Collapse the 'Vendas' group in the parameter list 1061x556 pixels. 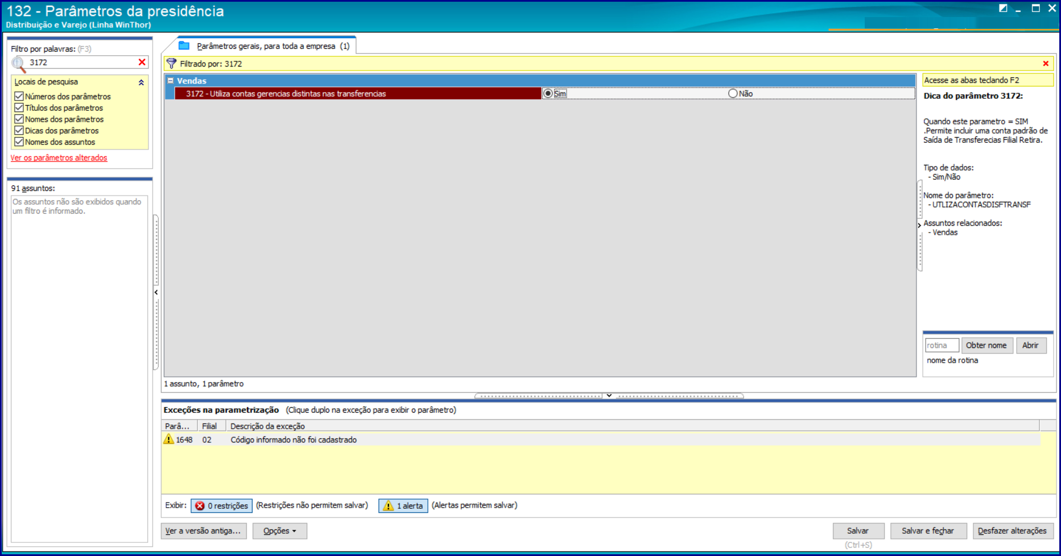click(170, 81)
